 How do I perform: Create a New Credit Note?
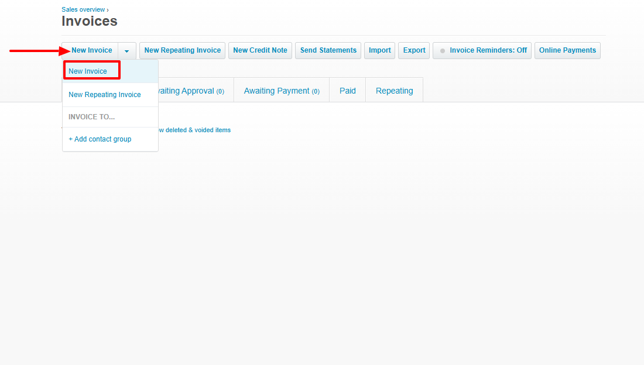(x=260, y=50)
